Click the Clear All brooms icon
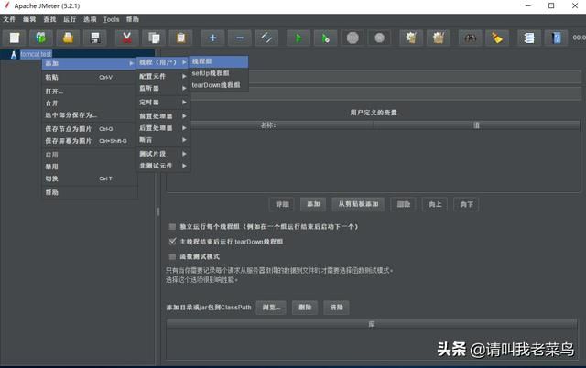This screenshot has width=586, height=368. click(438, 38)
